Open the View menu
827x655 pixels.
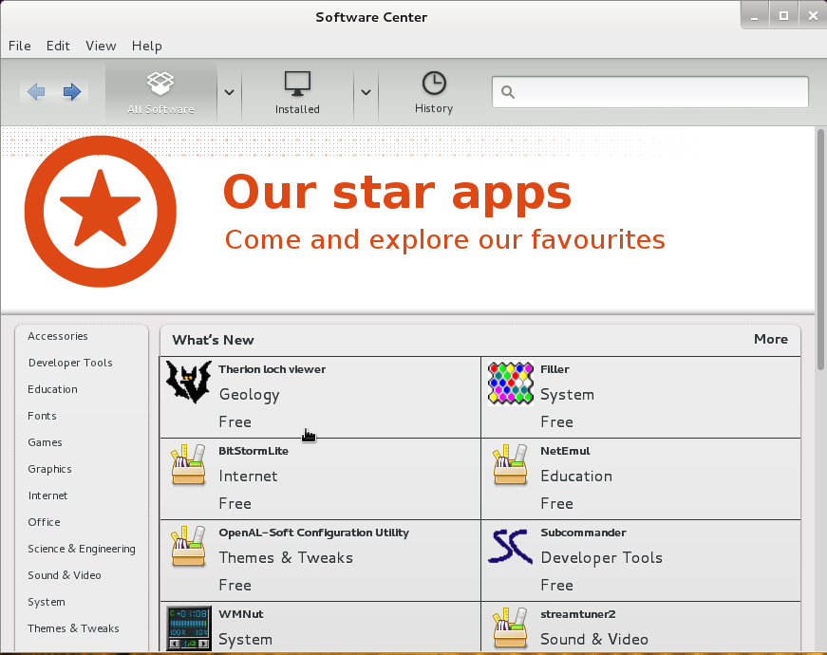[101, 46]
